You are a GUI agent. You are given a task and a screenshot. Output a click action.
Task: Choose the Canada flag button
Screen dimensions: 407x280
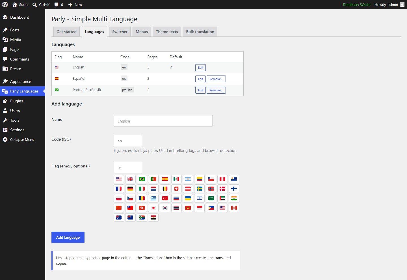pos(234,208)
